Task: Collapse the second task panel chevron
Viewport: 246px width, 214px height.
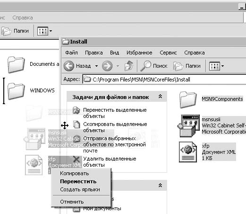Action: pyautogui.click(x=160, y=185)
